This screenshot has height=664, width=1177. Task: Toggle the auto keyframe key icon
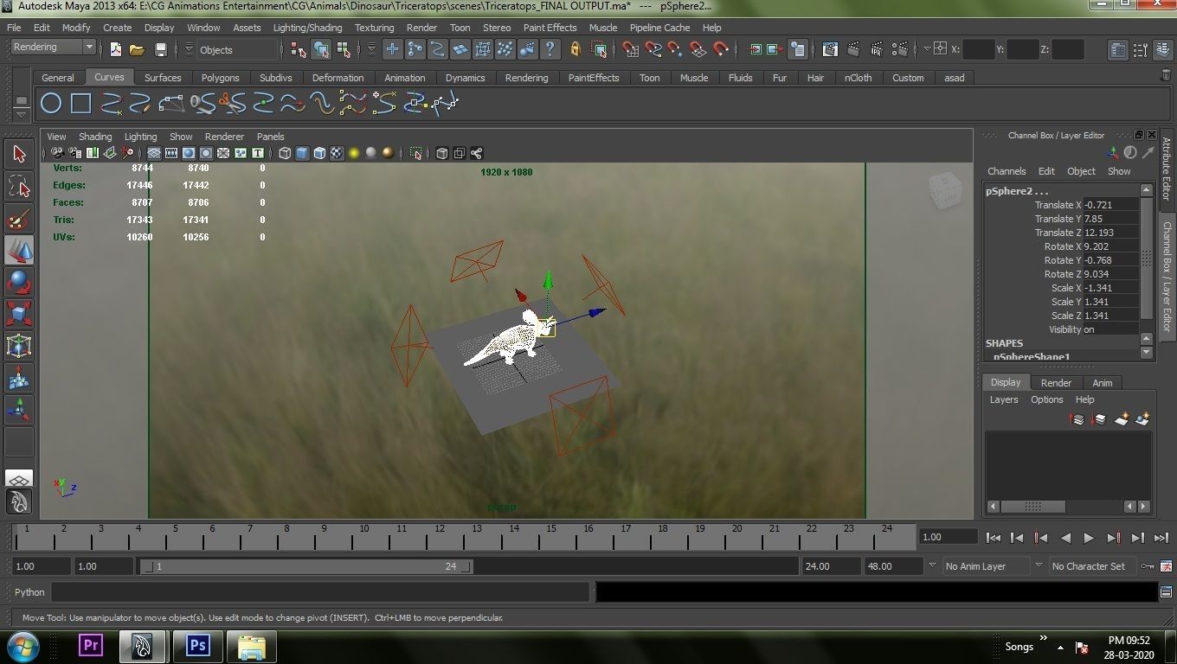(x=1148, y=566)
